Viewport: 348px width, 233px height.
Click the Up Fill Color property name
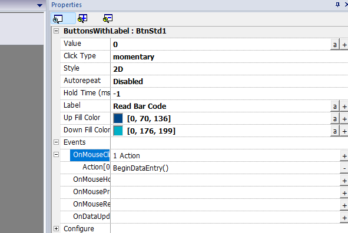[x=82, y=118]
